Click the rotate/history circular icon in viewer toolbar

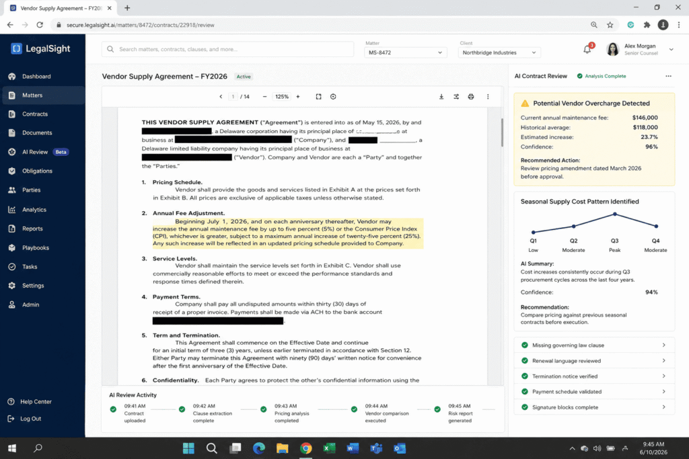pyautogui.click(x=333, y=97)
